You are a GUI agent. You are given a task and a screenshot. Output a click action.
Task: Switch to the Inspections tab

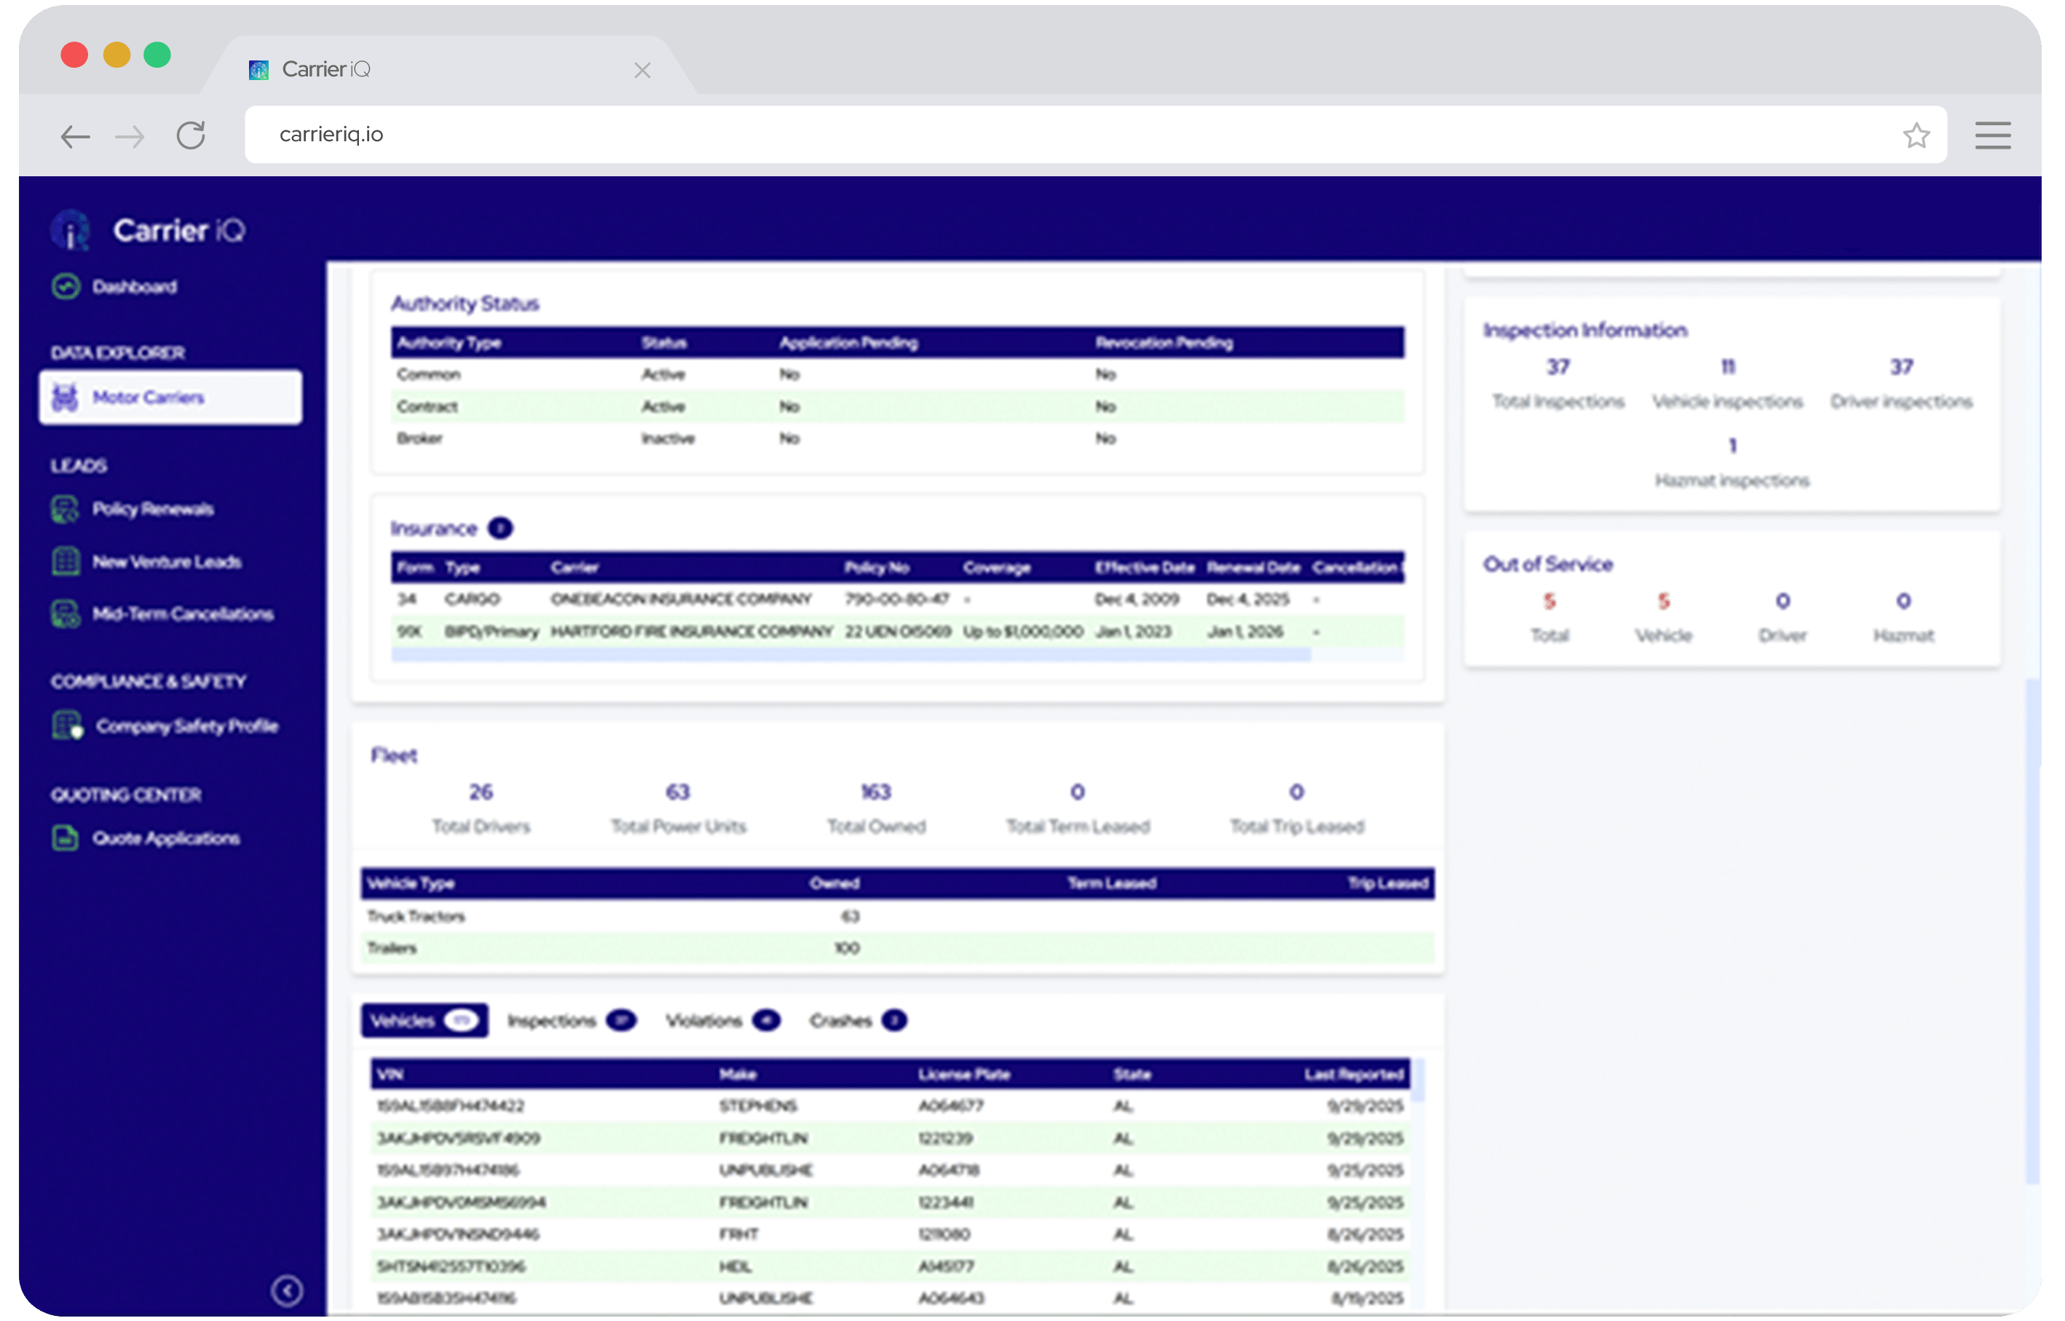pos(553,1021)
